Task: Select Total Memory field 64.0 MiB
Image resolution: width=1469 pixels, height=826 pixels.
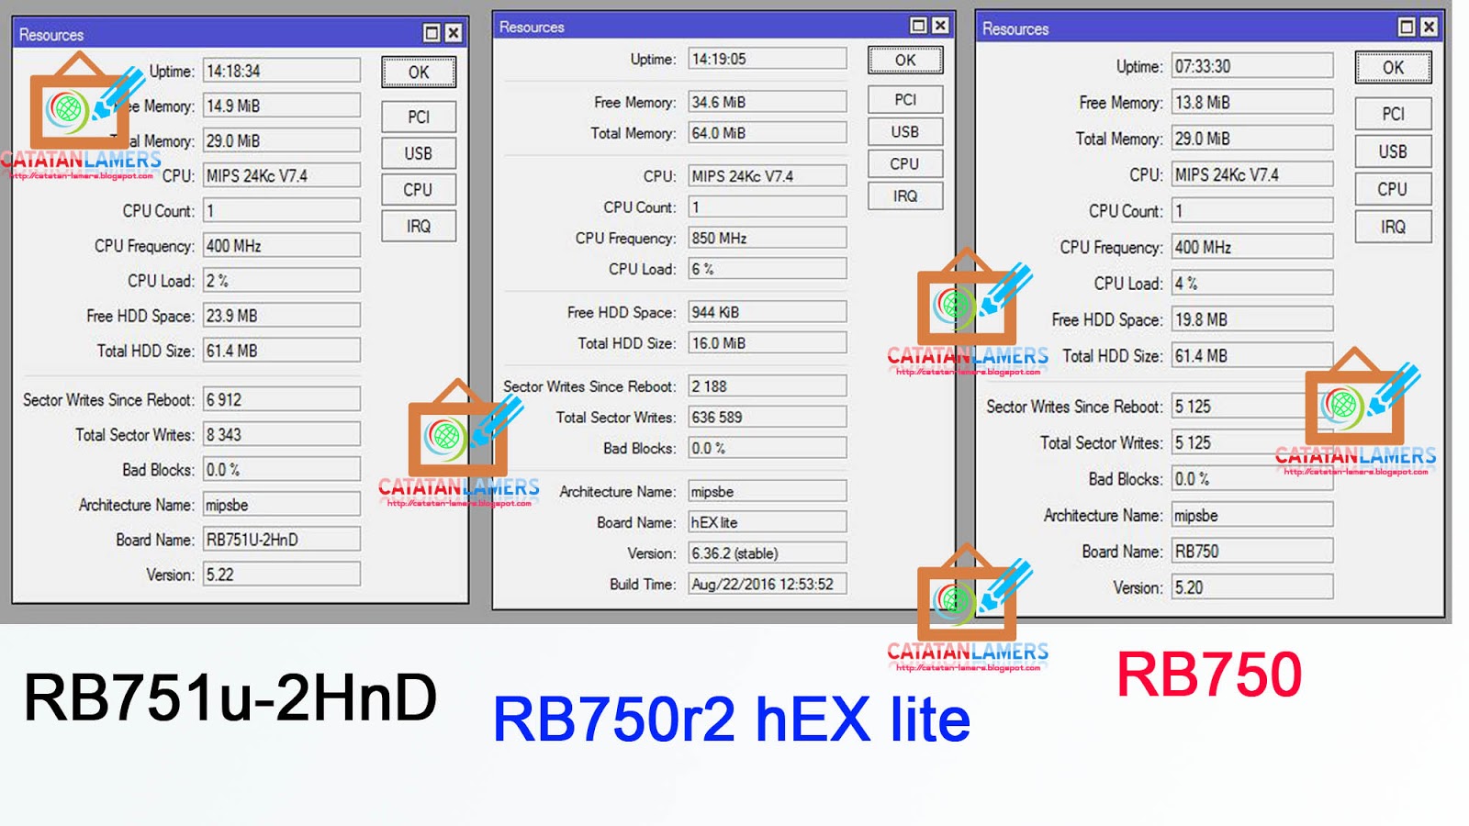Action: pos(768,133)
